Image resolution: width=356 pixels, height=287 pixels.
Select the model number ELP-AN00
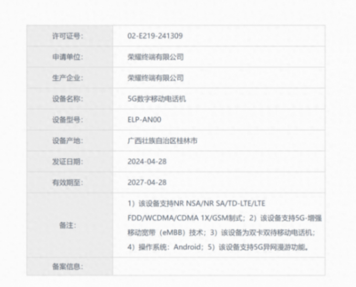pyautogui.click(x=144, y=120)
